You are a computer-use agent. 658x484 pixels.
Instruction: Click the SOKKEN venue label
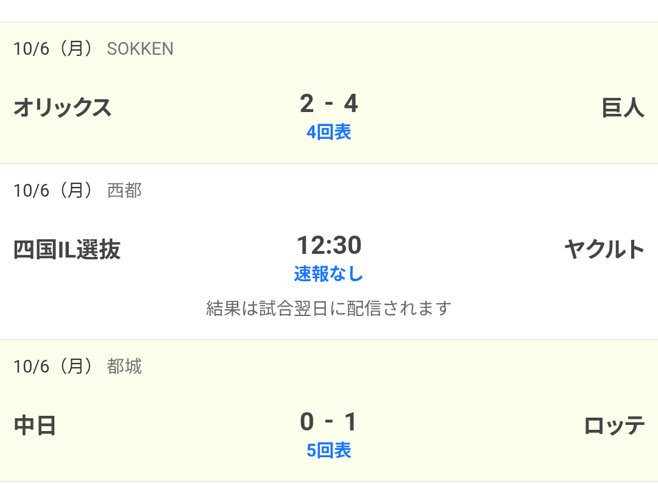point(140,49)
